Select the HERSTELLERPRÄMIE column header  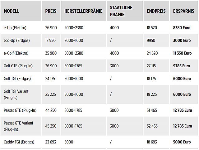point(83,11)
